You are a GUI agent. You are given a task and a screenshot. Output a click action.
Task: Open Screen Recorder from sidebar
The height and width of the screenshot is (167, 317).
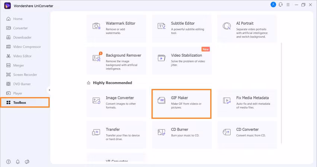(x=22, y=75)
